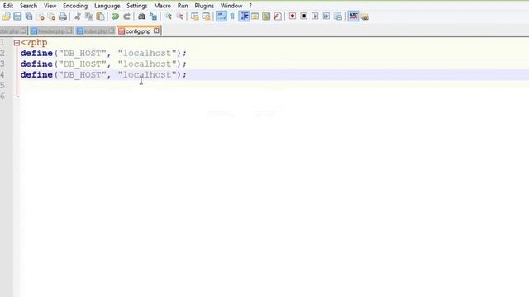Open Find with the binoculars icon
This screenshot has height=297, width=529.
pyautogui.click(x=141, y=16)
